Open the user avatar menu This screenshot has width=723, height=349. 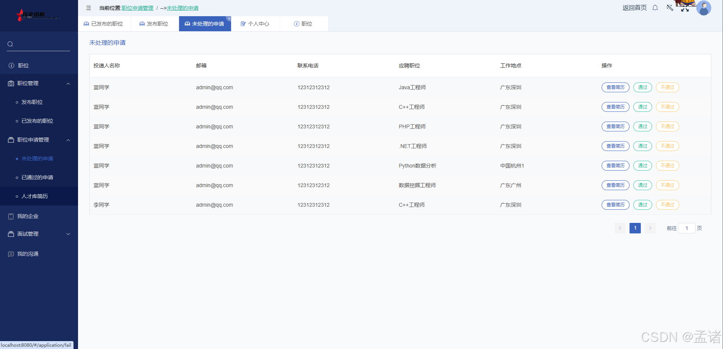pos(704,8)
